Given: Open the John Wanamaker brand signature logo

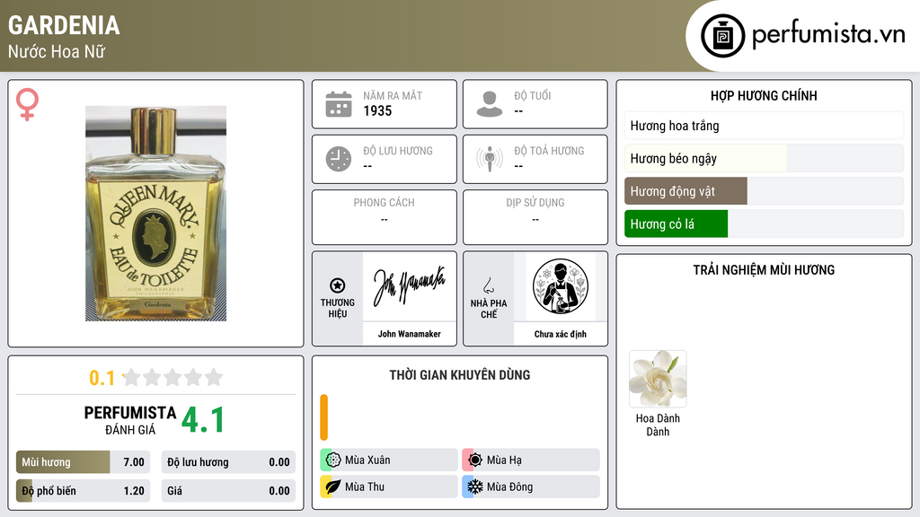Looking at the screenshot, I should pyautogui.click(x=410, y=286).
